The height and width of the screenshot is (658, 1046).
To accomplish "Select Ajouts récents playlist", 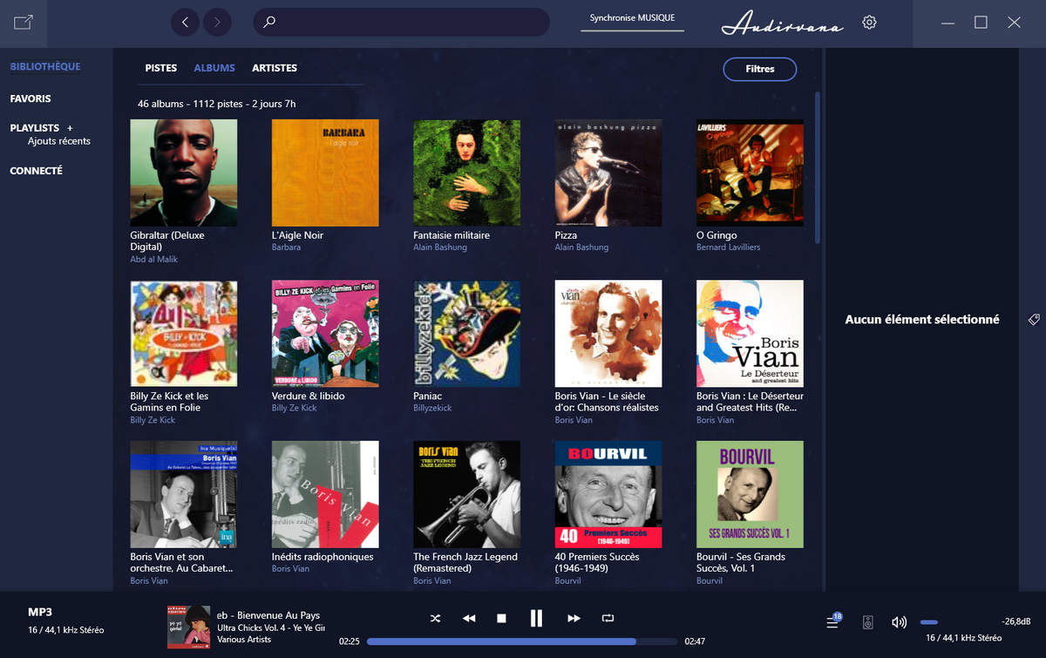I will (59, 141).
